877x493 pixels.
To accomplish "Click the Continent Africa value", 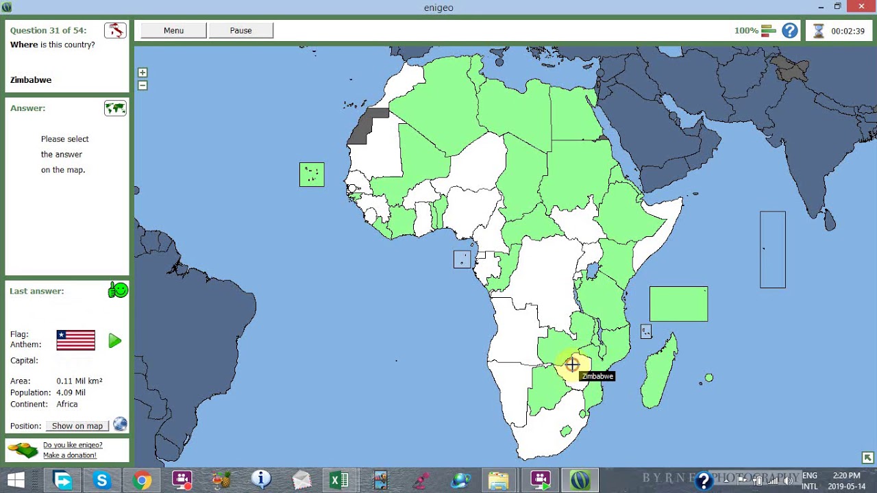I will point(67,405).
